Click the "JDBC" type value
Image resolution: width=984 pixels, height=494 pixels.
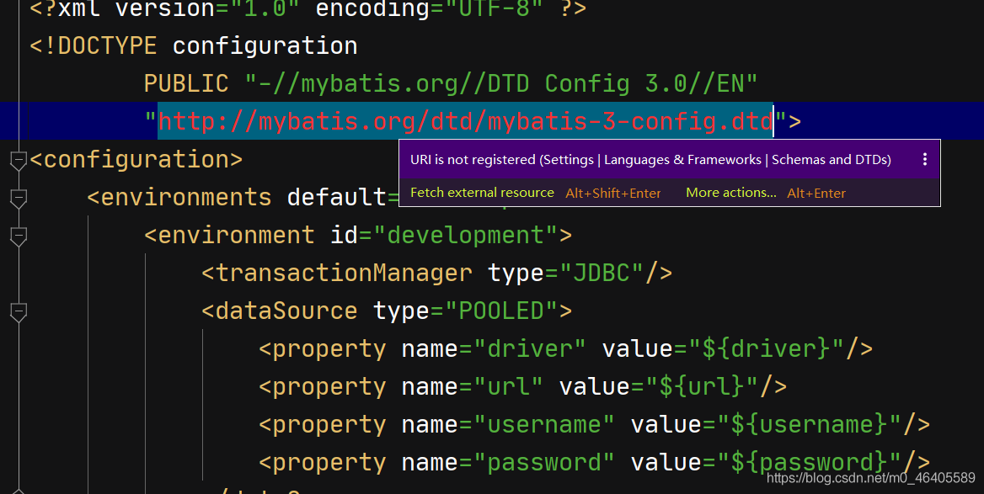pyautogui.click(x=602, y=274)
